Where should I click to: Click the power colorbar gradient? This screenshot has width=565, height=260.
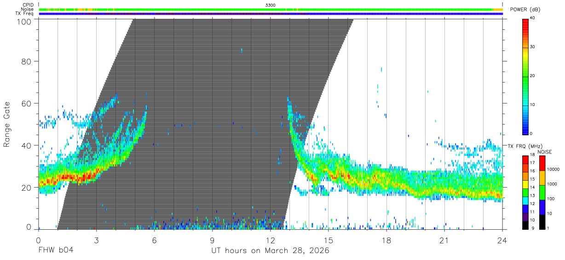pyautogui.click(x=526, y=76)
